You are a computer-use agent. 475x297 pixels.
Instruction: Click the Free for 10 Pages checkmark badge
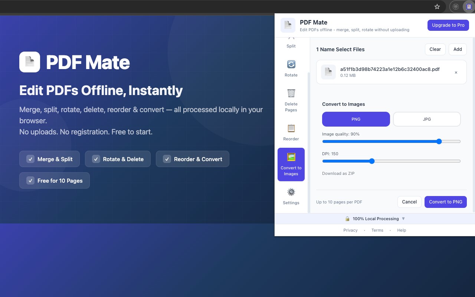pyautogui.click(x=55, y=180)
